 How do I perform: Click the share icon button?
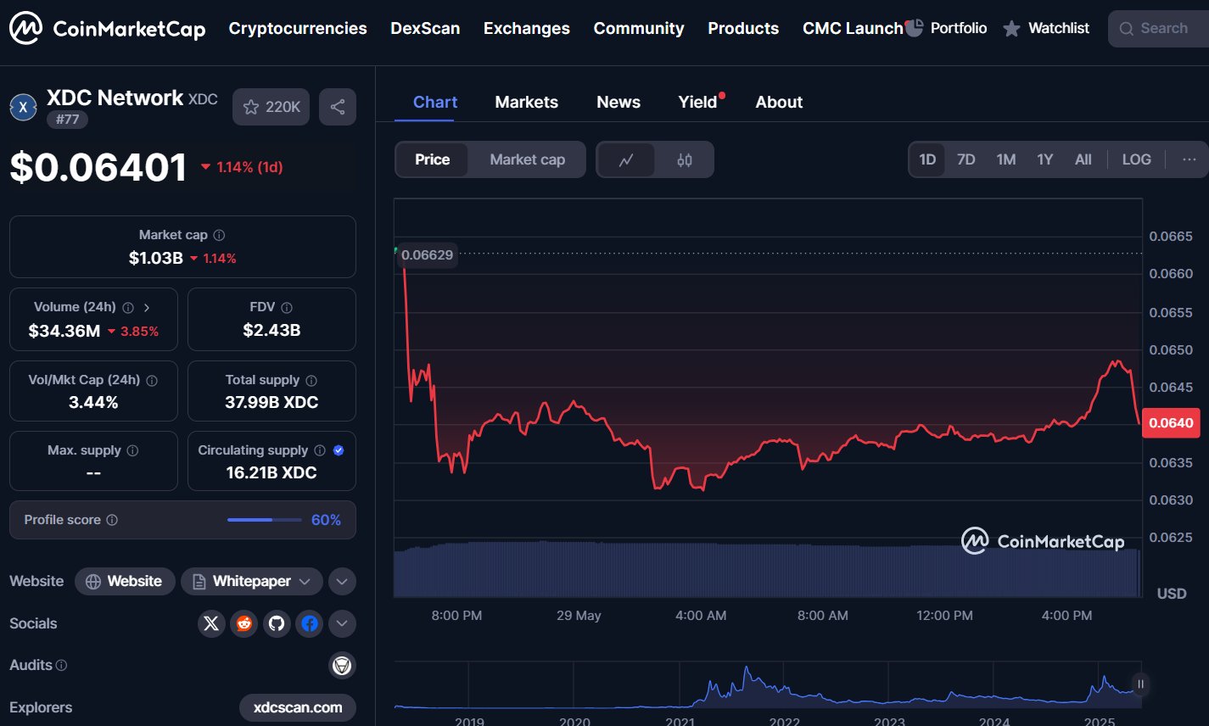(x=338, y=107)
